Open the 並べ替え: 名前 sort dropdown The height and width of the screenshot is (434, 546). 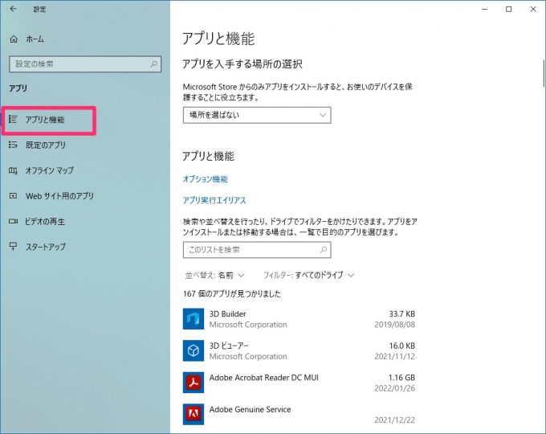click(x=214, y=276)
